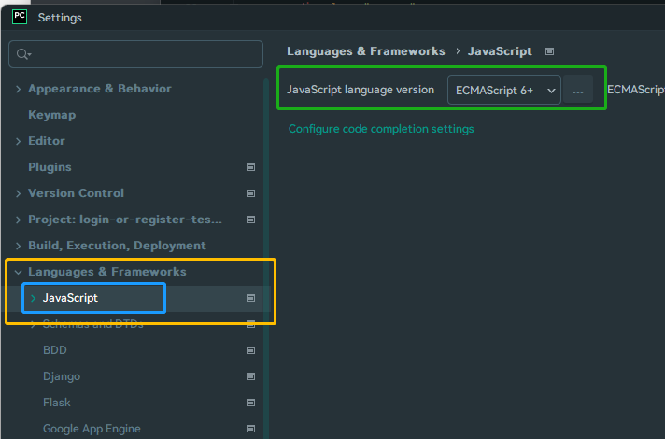Open the Build, Execution, Deployment category
The image size is (665, 439).
tap(117, 246)
